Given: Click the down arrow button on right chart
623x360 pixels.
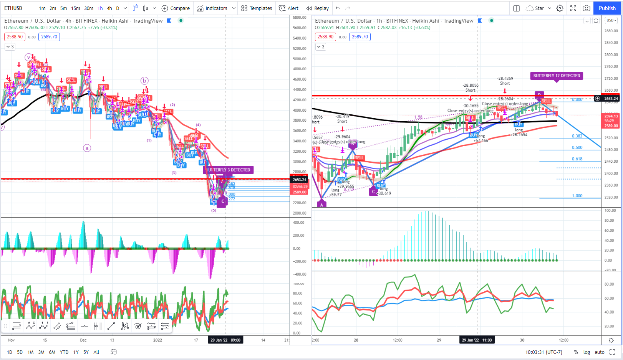Looking at the screenshot, I should [587, 21].
